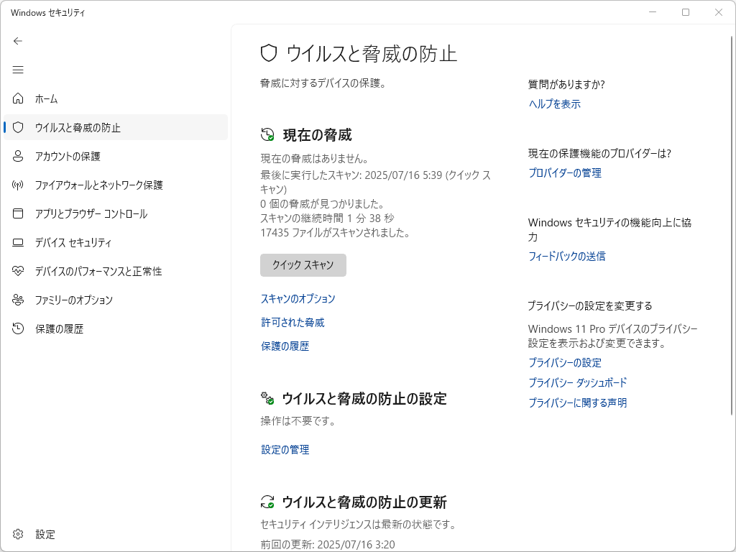Click プロバイダーの管理 to manage security providers
Screen dimensions: 736x552
[x=566, y=172]
